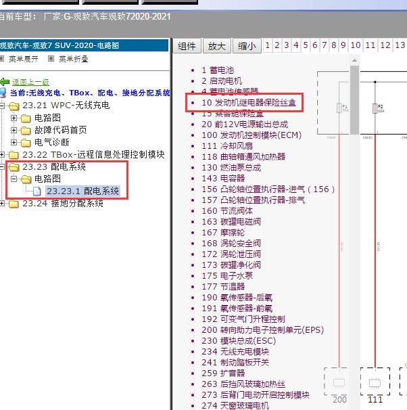Expand the 23.24 接地分配系统 node
407x410 pixels.
pyautogui.click(x=2, y=204)
